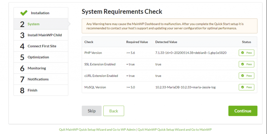Screen dimensions: 267x134
Task: Click the = true requirement for cURL Extension
Action: [x=130, y=76]
